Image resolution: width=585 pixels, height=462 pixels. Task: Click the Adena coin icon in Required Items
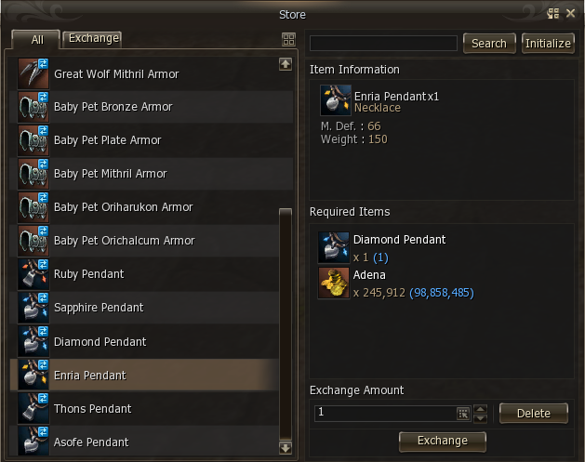[334, 283]
